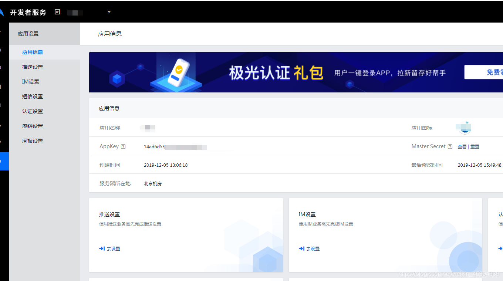
Task: Click the 服务器所在地 label
Action: click(x=115, y=183)
